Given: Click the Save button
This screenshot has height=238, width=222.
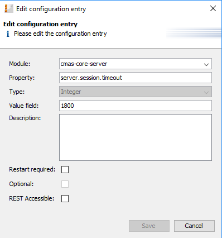Looking at the screenshot, I should tap(149, 226).
